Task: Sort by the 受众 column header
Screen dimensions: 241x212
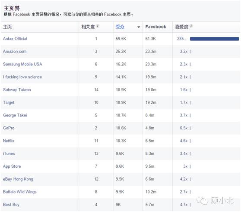Action: (x=120, y=27)
